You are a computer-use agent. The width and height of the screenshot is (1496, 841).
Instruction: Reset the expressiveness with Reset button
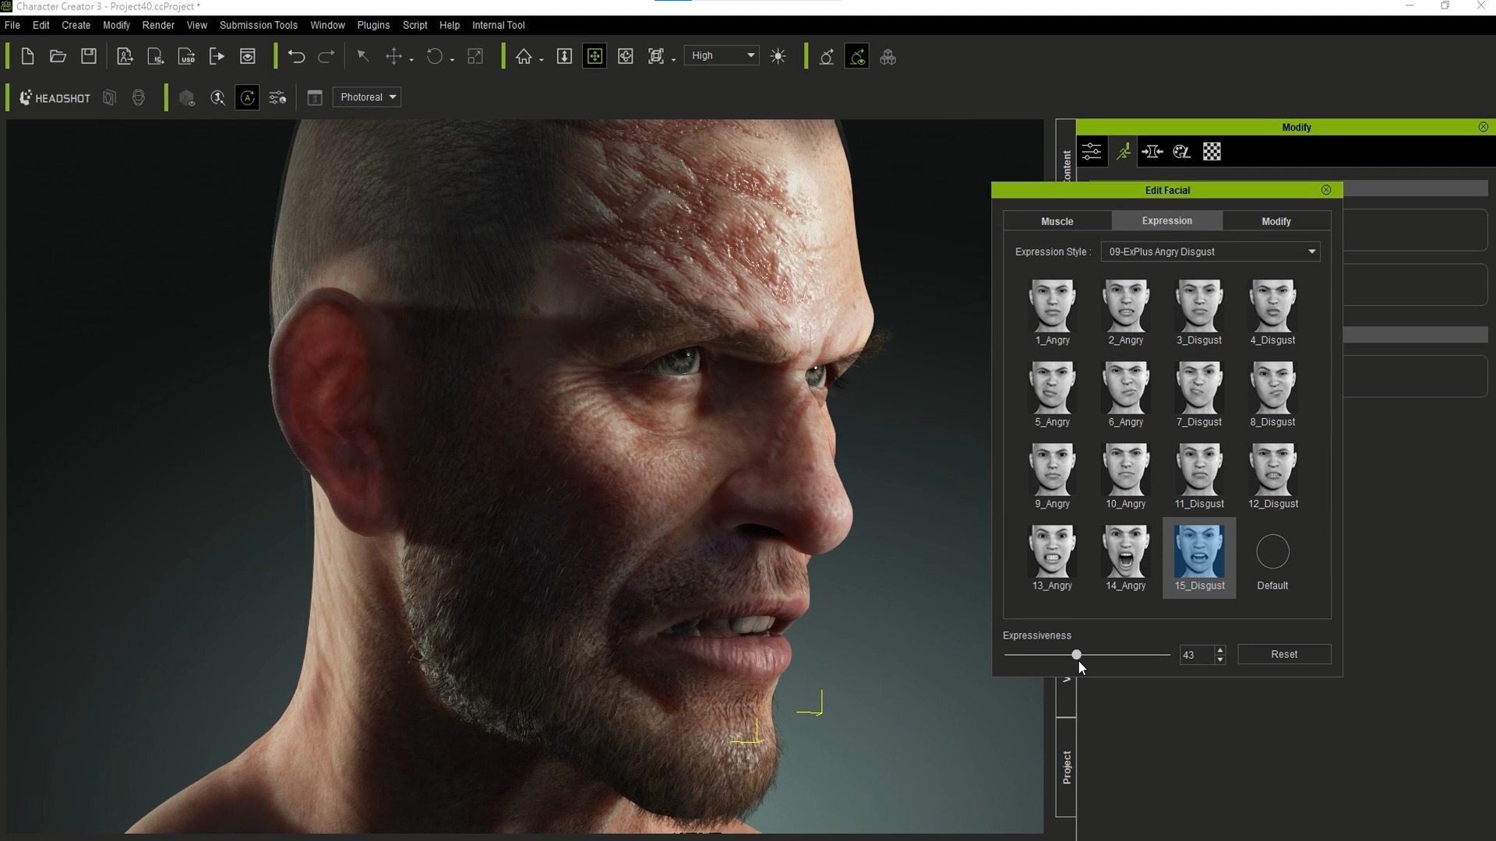[x=1284, y=654]
